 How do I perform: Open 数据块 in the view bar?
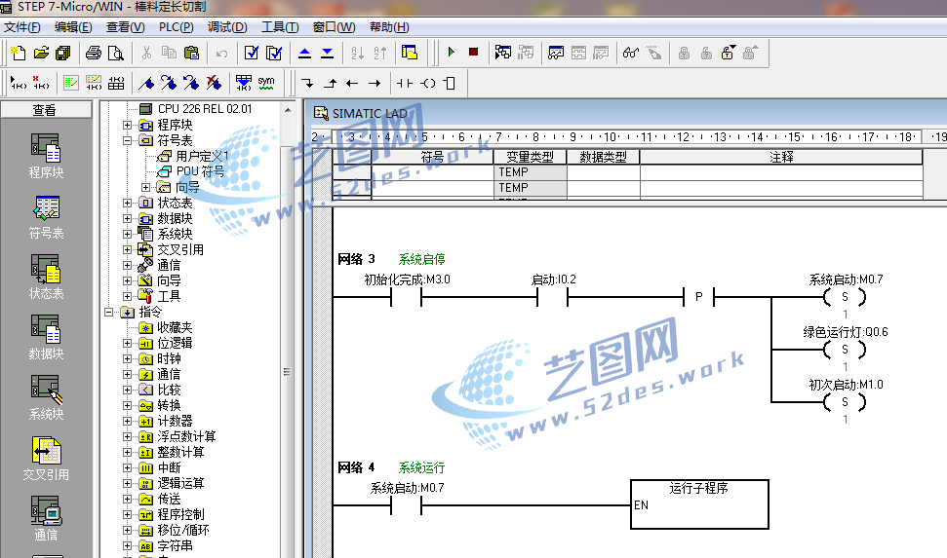click(46, 338)
